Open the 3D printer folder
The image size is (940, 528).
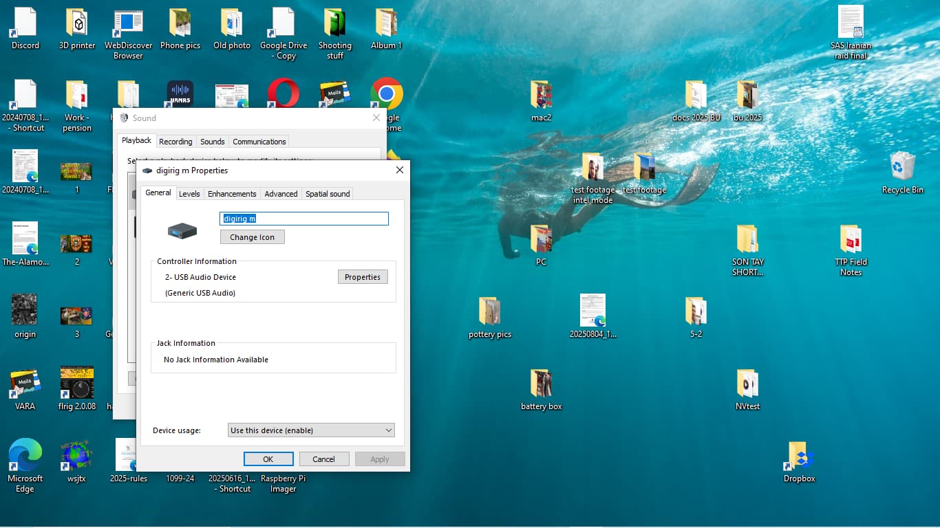77,23
